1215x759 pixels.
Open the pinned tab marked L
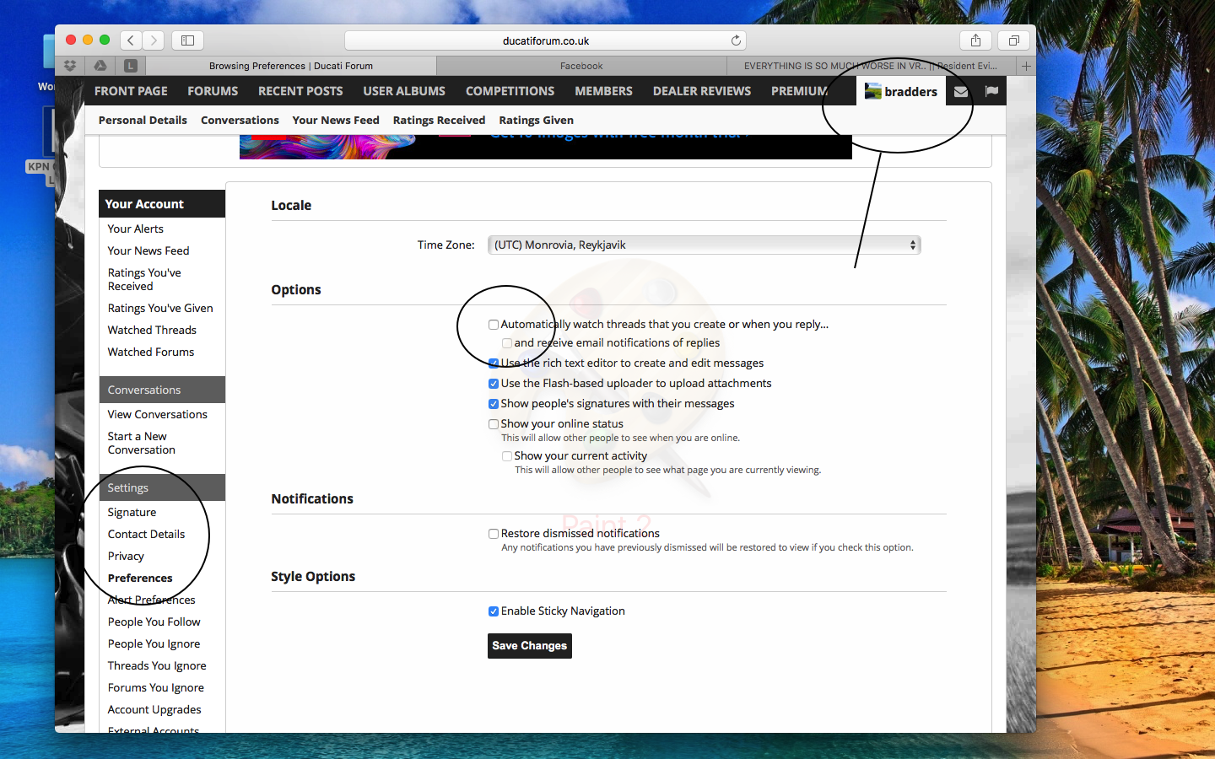point(131,66)
